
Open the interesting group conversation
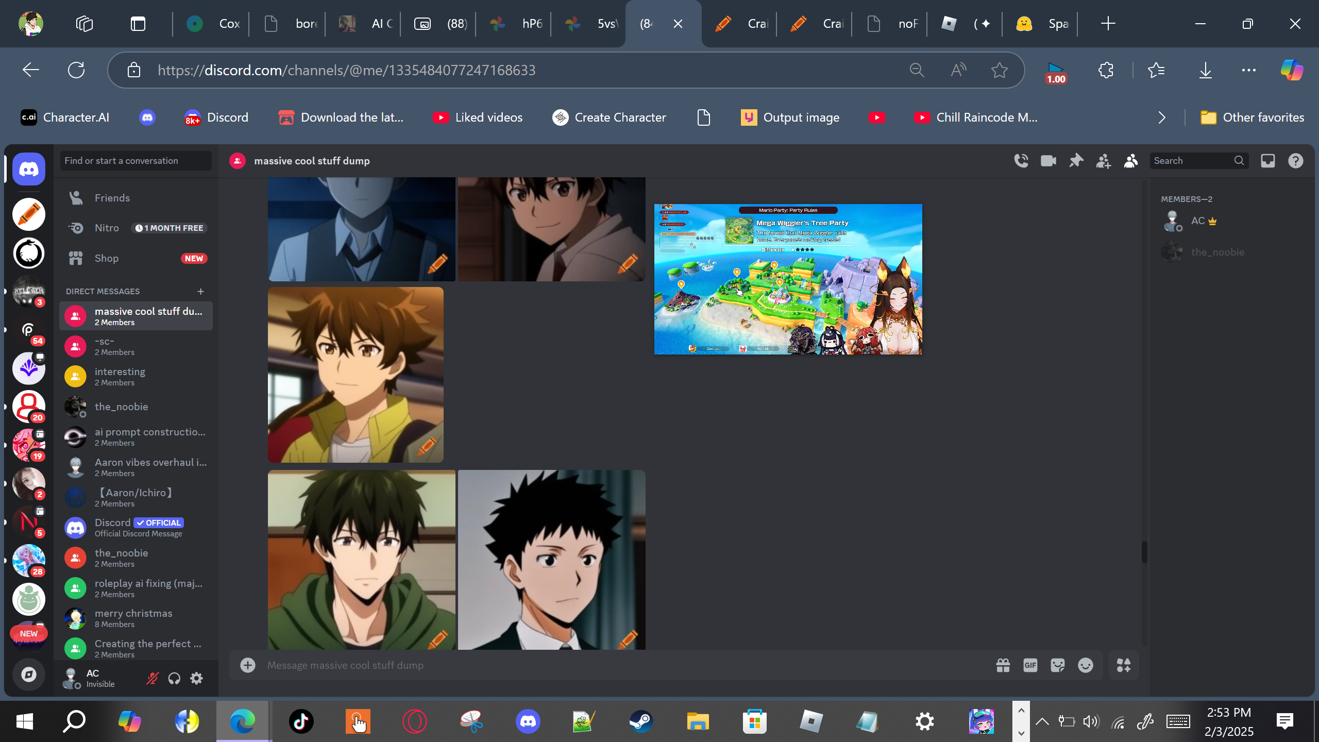[136, 377]
